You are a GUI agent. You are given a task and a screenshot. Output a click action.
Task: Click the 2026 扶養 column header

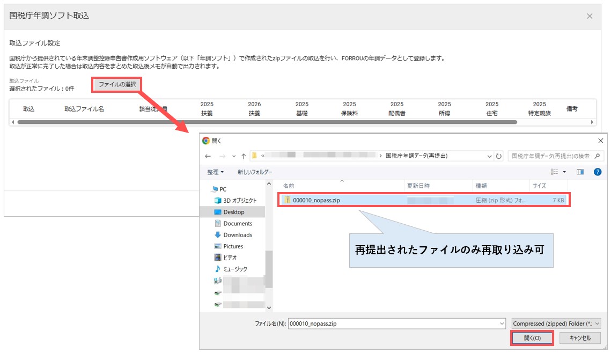254,109
